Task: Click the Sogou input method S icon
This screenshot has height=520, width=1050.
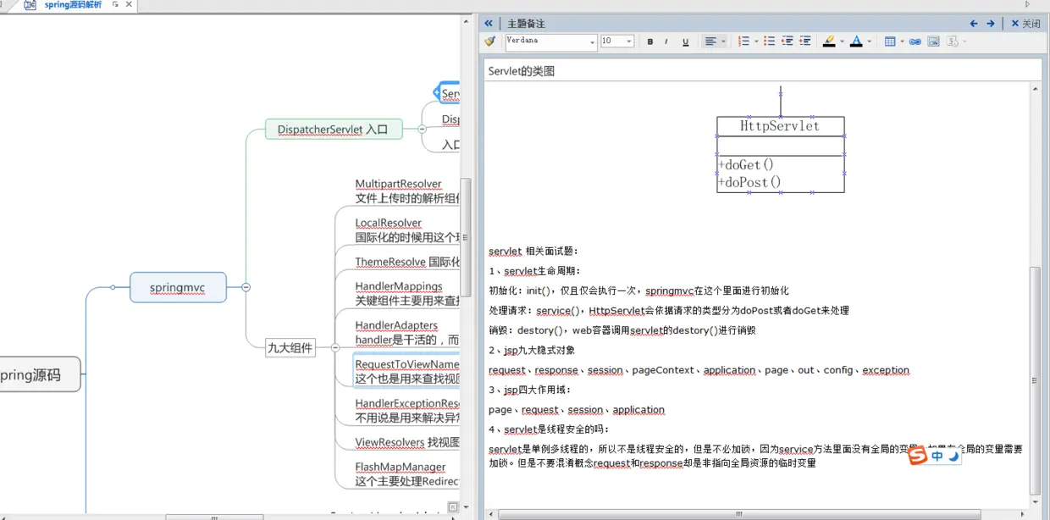Action: 918,456
